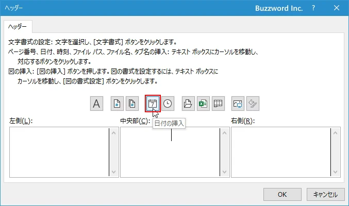The image size is (349, 206).
Task: Click the 図の挿入 instruction line
Action: click(x=113, y=72)
